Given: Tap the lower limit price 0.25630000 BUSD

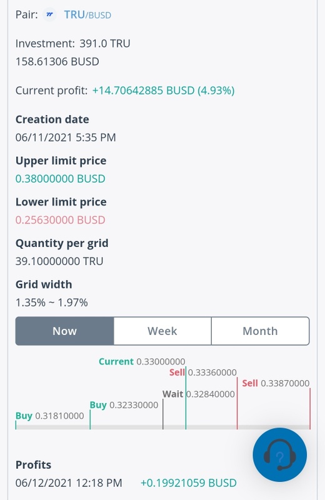Looking at the screenshot, I should point(60,220).
